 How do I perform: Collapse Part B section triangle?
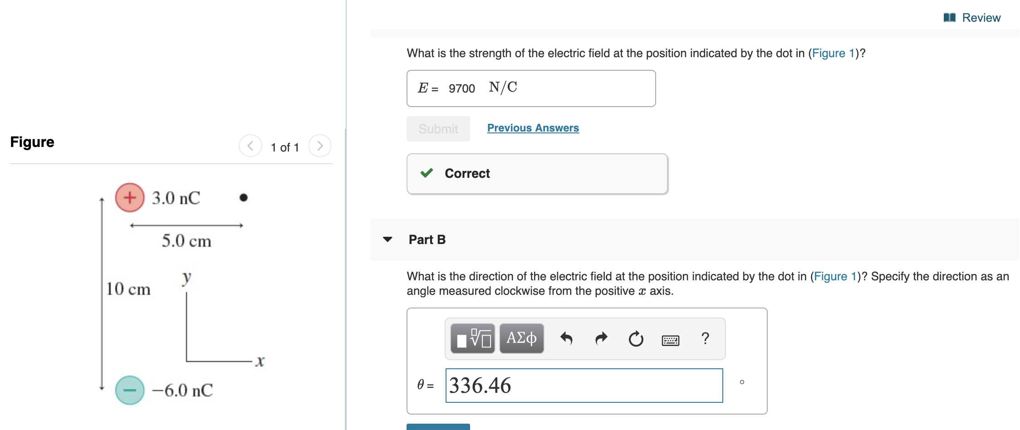click(x=387, y=239)
